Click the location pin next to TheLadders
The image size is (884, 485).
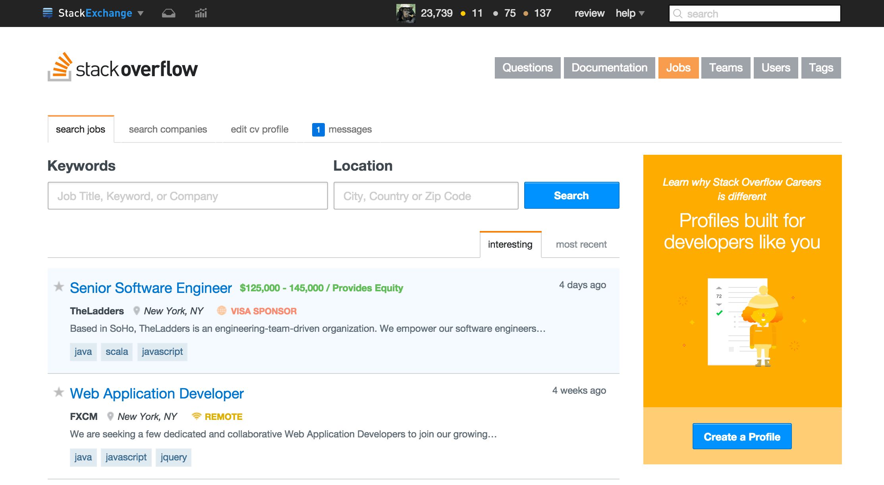coord(136,311)
